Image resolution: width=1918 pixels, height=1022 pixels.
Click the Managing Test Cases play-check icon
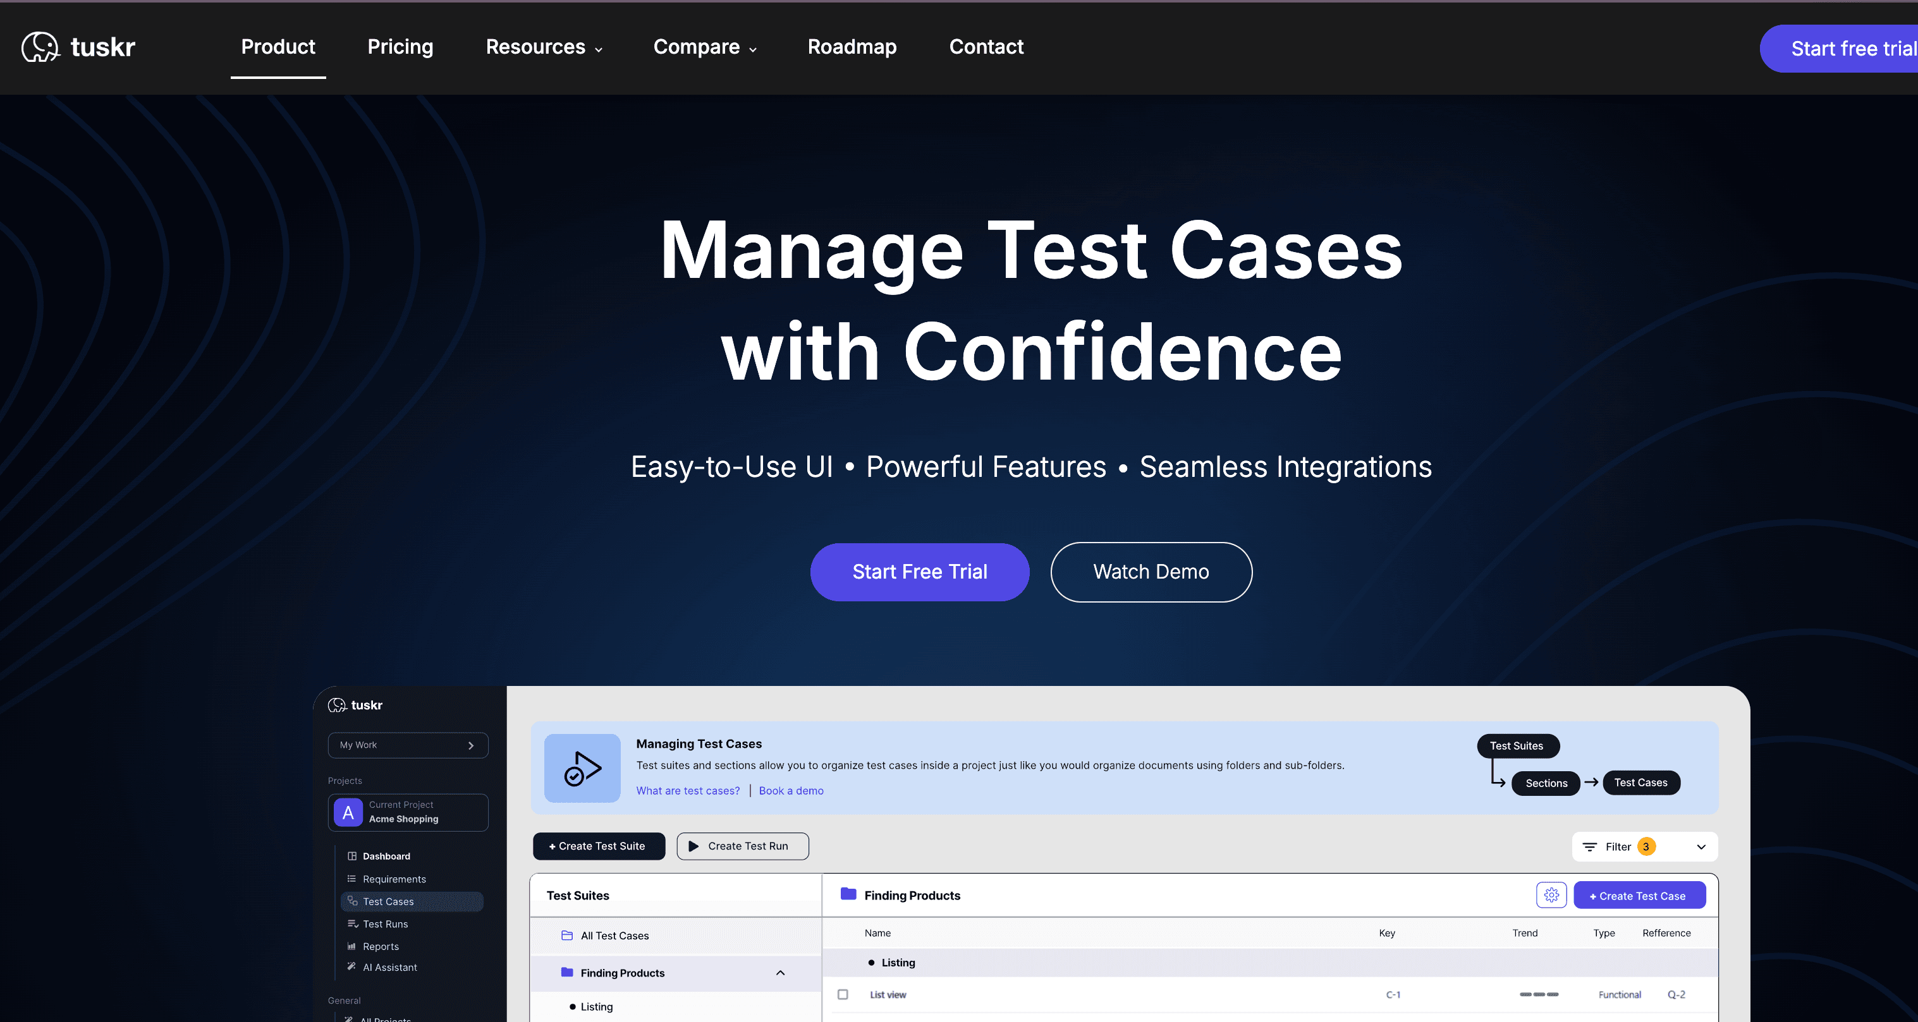582,768
